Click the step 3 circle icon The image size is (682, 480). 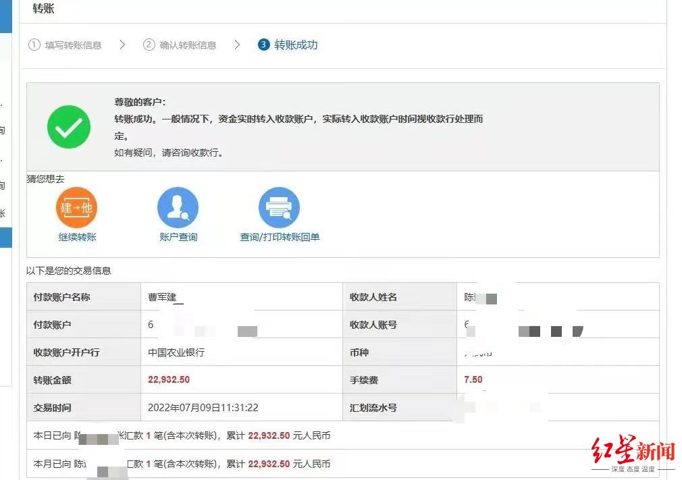coord(263,45)
